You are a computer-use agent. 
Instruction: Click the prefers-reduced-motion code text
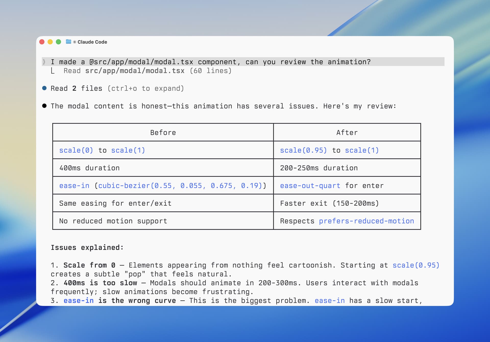[366, 221]
